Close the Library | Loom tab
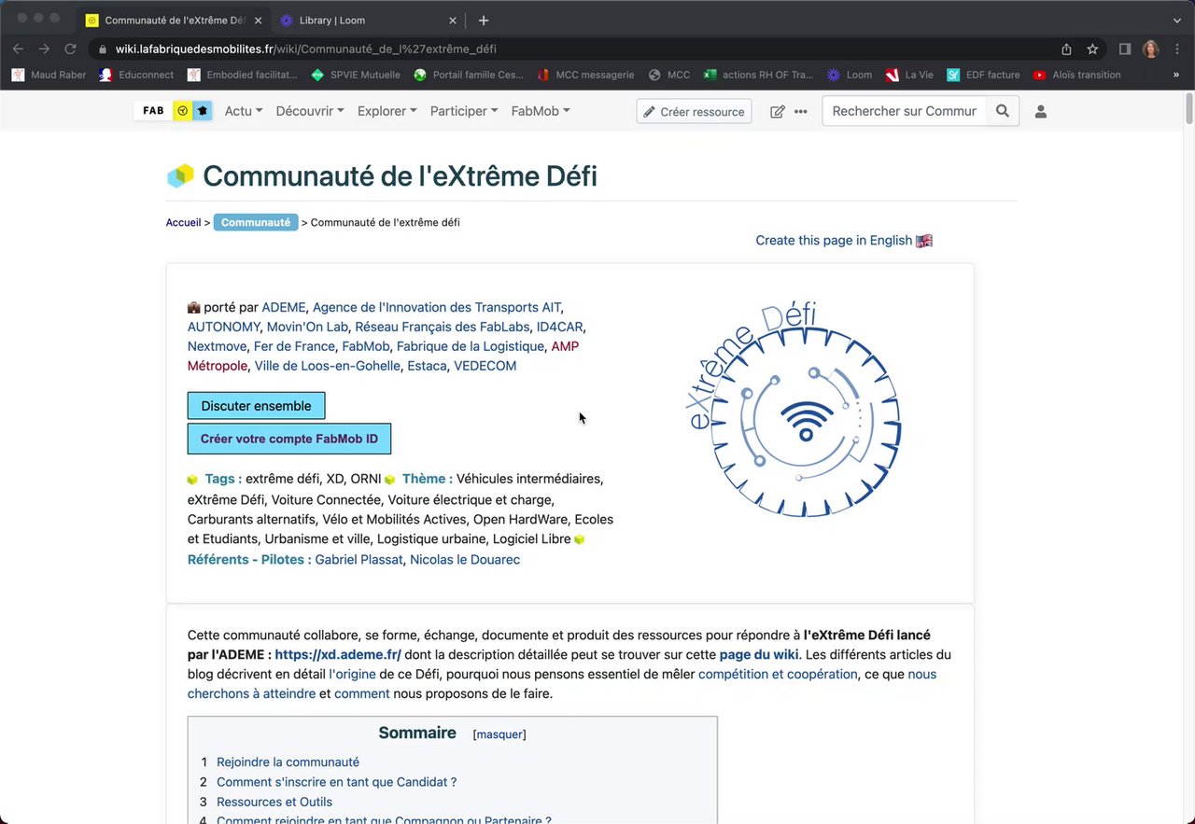Screen dimensions: 1195x824 pyautogui.click(x=453, y=21)
